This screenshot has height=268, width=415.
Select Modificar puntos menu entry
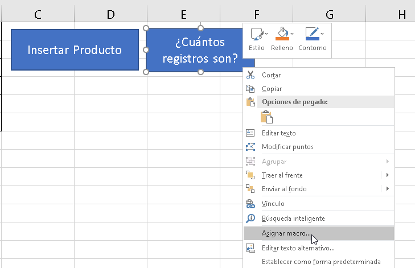[319, 147]
